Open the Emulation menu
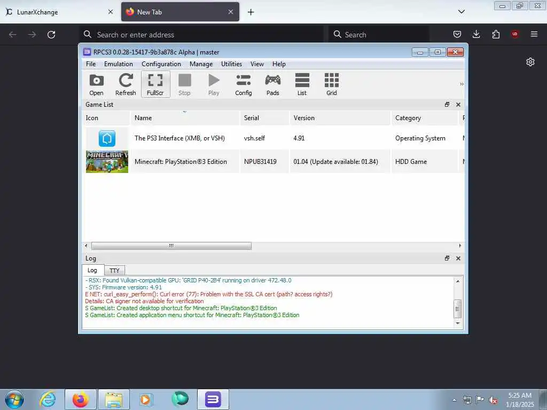This screenshot has width=547, height=410. click(x=118, y=64)
